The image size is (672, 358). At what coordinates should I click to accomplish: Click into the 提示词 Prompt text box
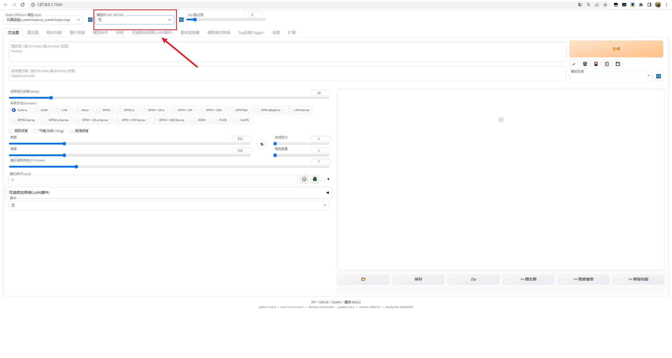[287, 51]
